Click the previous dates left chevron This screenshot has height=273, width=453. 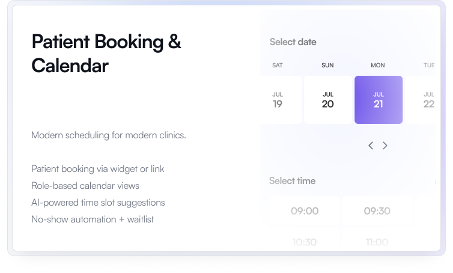click(x=371, y=146)
